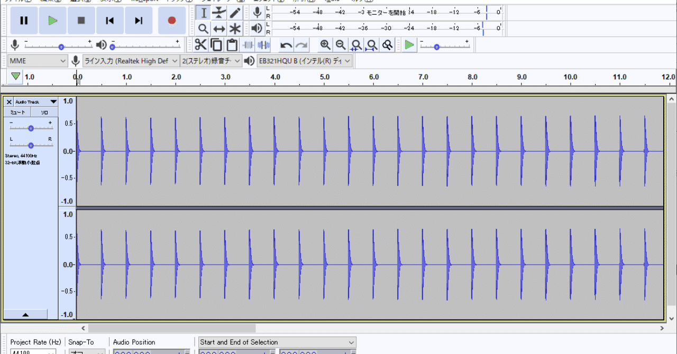Skip to end of the track
This screenshot has width=677, height=354.
pos(138,21)
